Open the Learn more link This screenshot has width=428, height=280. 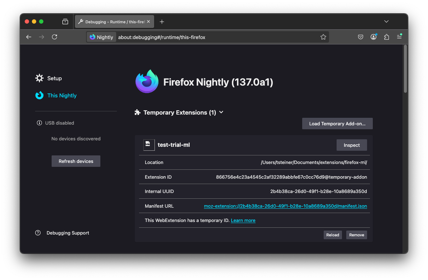coord(243,220)
